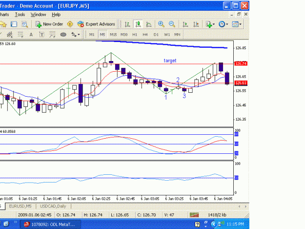Select the W1 timeframe
This screenshot has width=305, height=229.
(x=167, y=35)
